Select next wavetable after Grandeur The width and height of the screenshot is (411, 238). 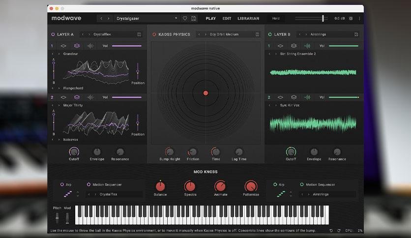click(x=59, y=54)
